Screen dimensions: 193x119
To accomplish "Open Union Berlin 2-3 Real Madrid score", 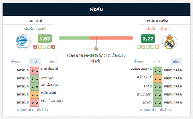I will pyautogui.click(x=158, y=71).
